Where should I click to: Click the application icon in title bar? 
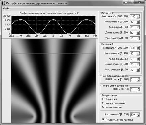click(3, 3)
